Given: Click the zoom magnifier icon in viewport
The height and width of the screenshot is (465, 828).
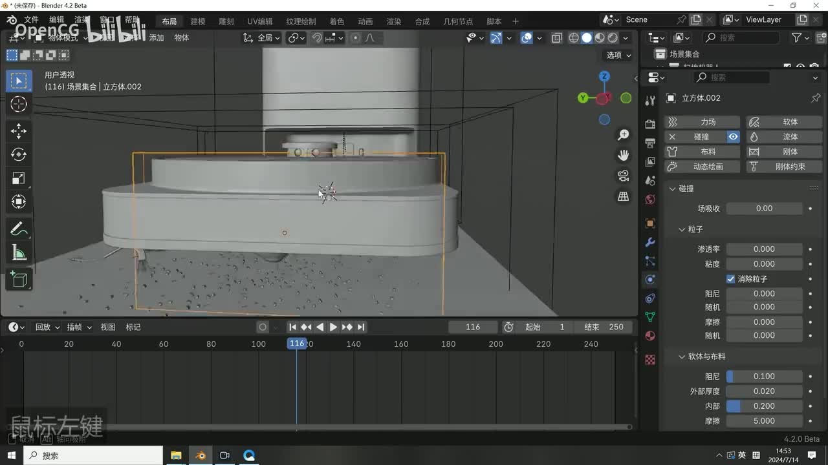Looking at the screenshot, I should coord(624,134).
